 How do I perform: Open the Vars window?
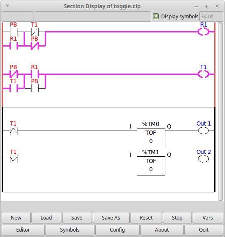point(208,217)
